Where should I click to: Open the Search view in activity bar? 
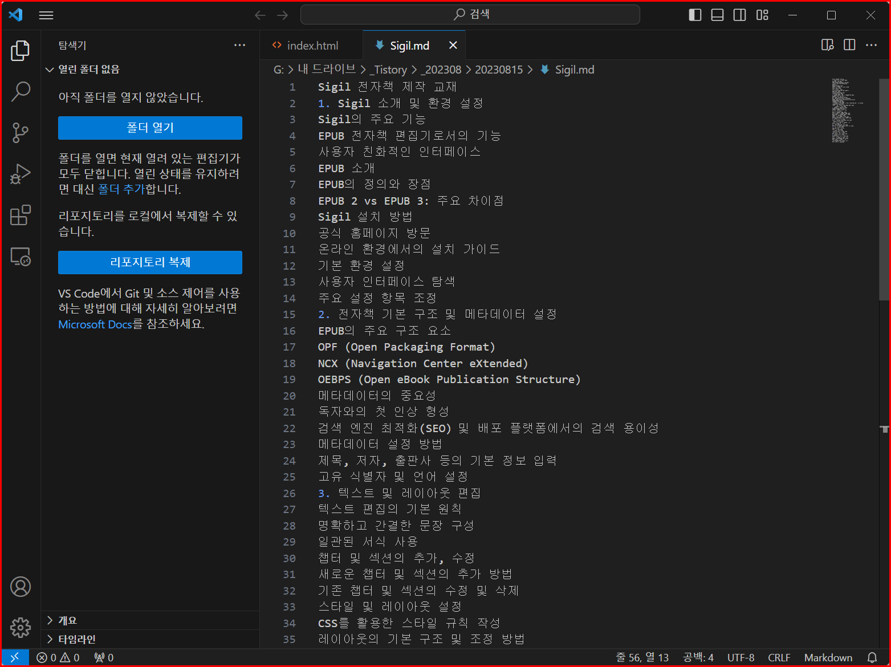21,91
